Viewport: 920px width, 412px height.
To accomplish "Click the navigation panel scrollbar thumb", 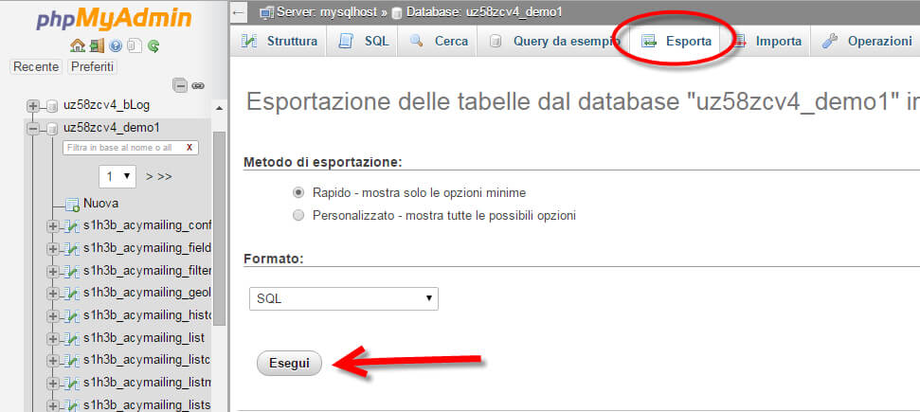I will coord(220,227).
